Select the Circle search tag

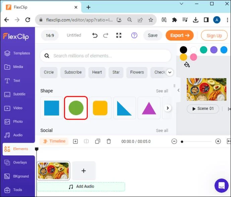point(49,72)
